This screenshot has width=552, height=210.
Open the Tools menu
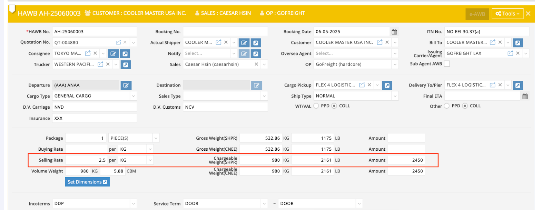coord(507,14)
